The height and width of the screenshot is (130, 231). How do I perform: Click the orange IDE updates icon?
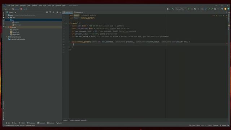[x=225, y=9]
